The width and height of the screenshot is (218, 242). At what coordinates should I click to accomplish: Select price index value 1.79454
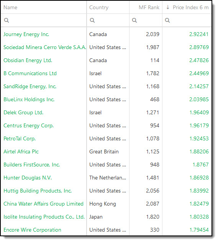click(x=199, y=230)
